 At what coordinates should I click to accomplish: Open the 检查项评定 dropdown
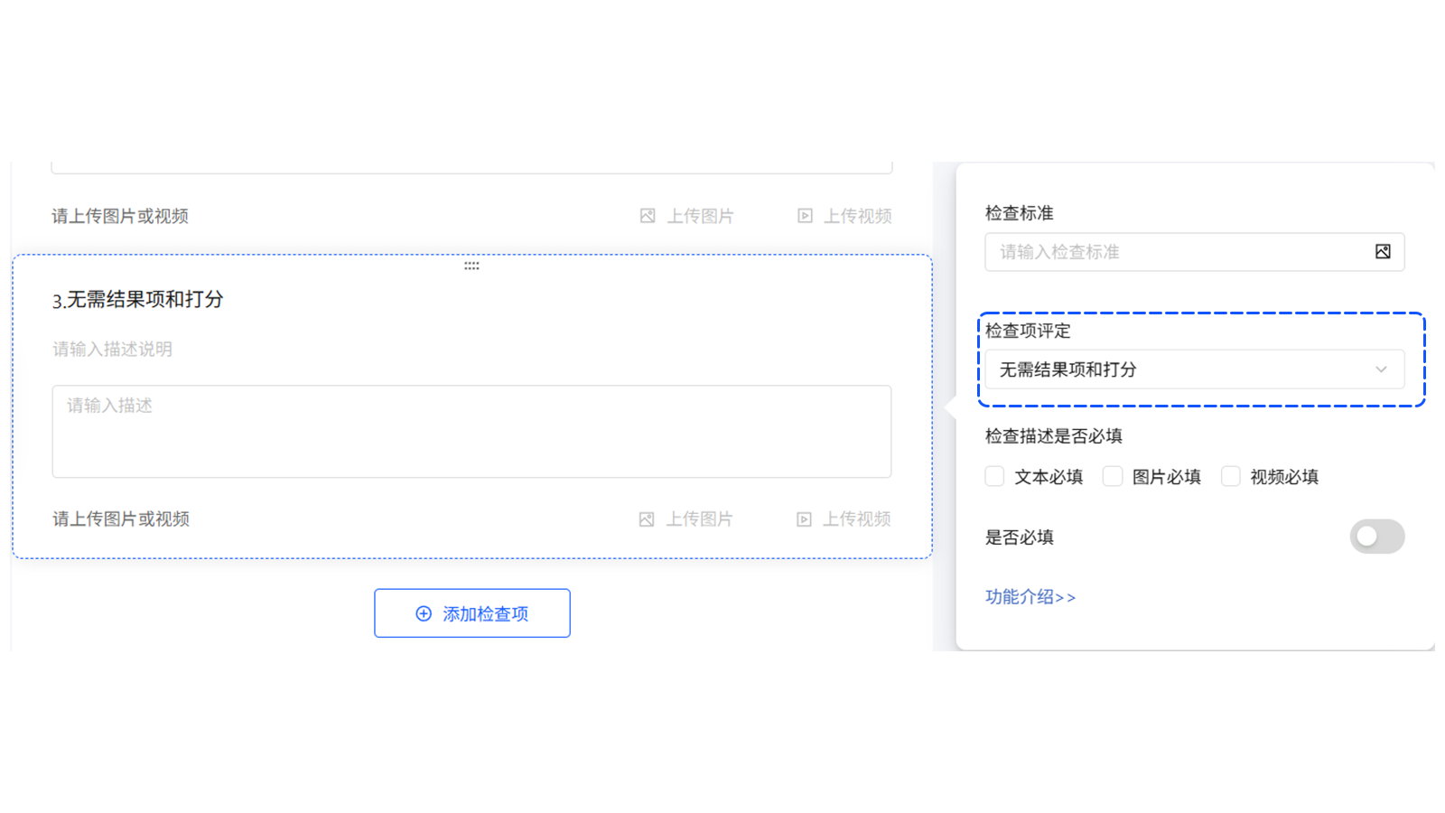point(1194,369)
